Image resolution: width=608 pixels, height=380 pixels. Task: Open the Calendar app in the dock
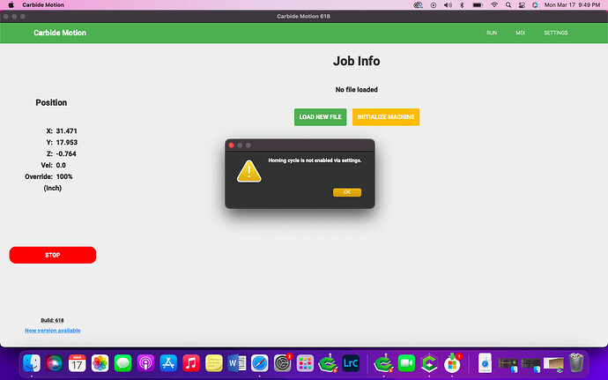pos(78,363)
